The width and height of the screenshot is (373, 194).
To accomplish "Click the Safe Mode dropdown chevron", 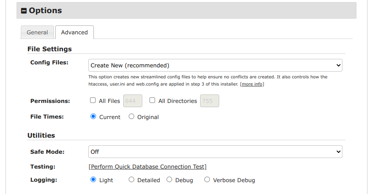I will [338, 152].
